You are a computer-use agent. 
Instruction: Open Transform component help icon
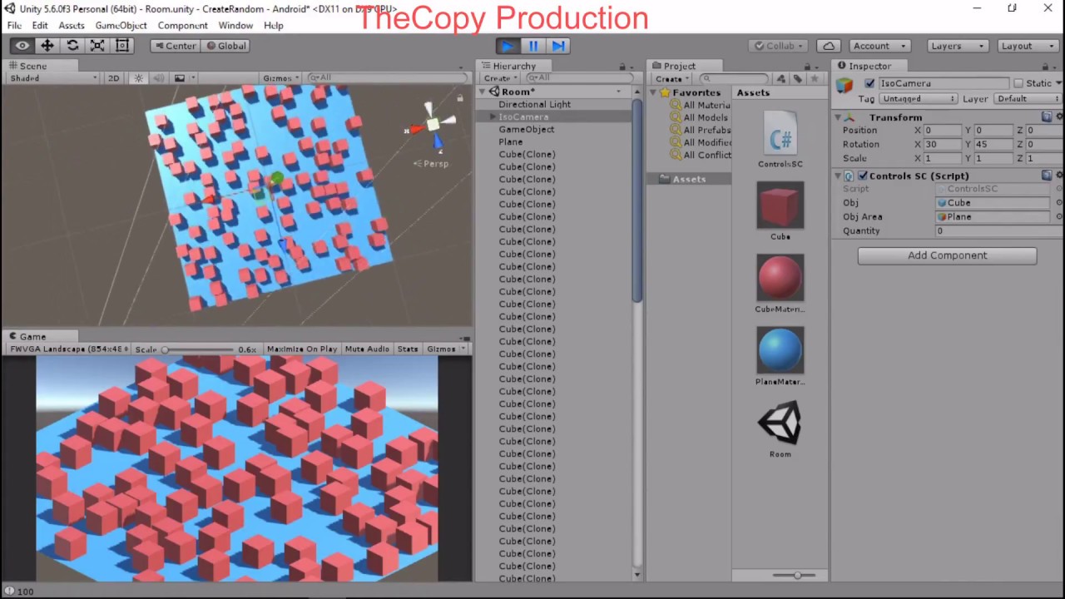click(1047, 117)
